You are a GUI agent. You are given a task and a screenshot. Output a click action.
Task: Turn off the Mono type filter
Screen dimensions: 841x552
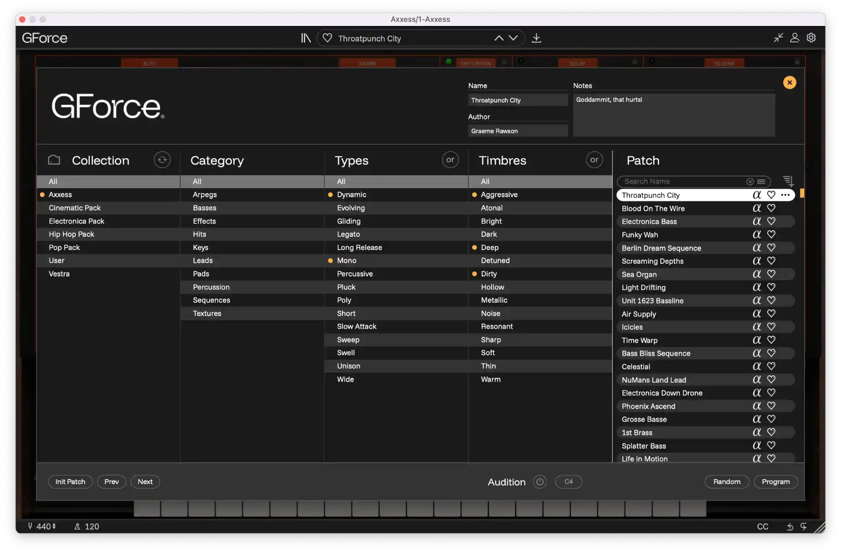tap(396, 261)
